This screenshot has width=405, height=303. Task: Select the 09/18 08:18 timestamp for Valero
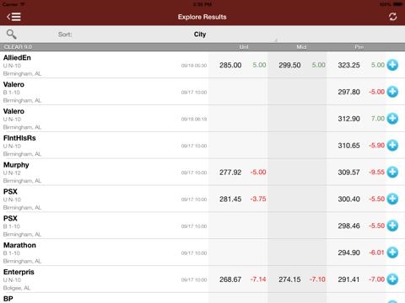(194, 119)
